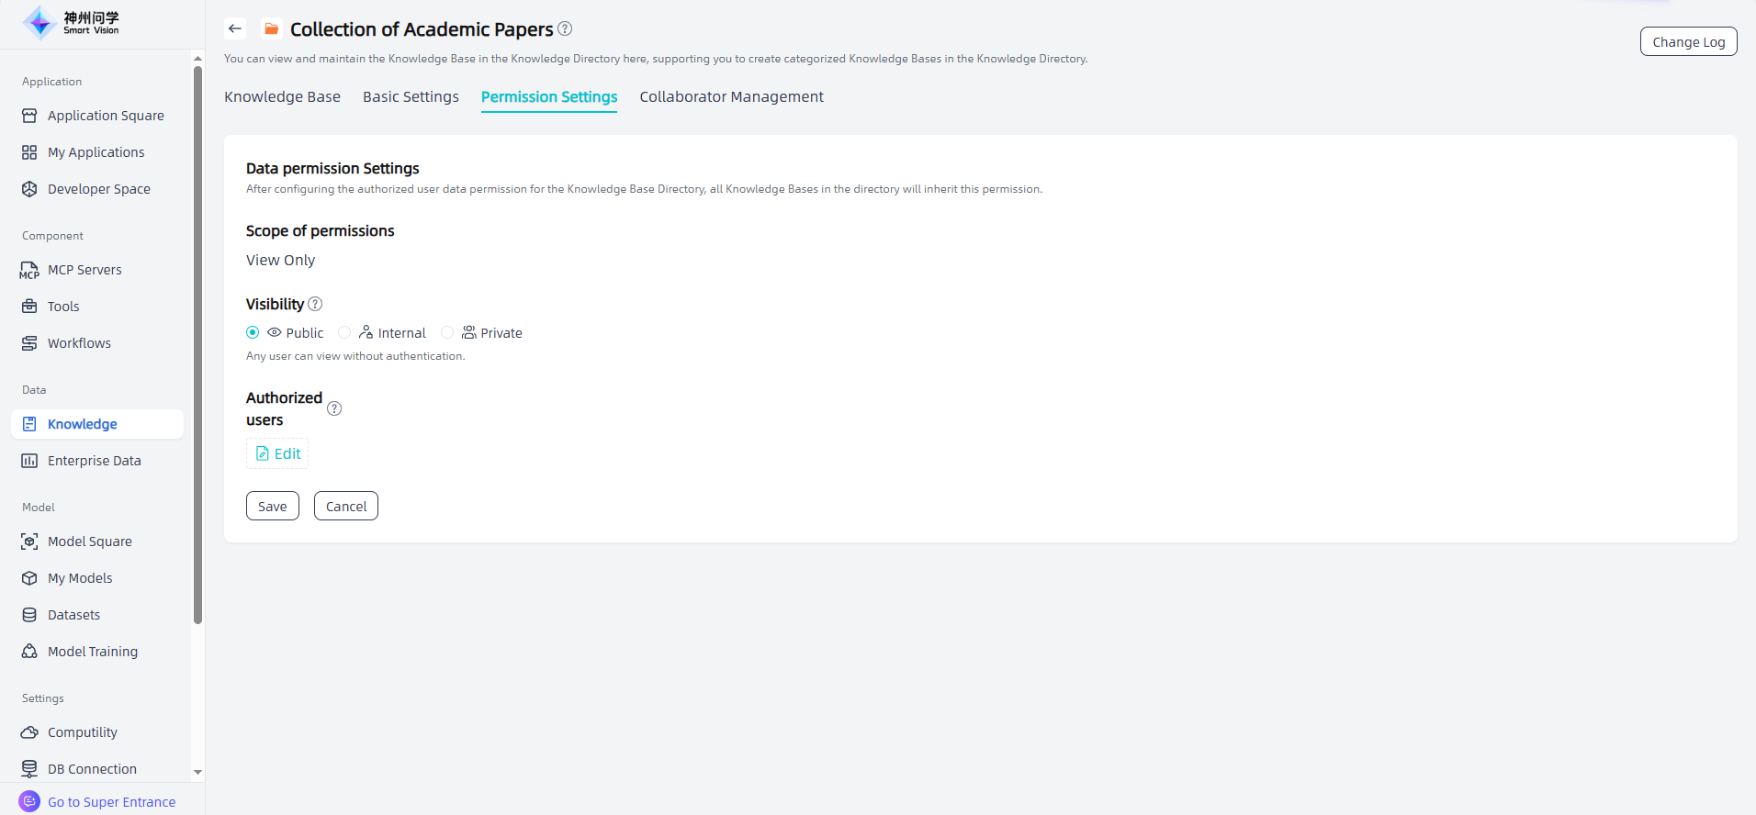The image size is (1756, 815).
Task: Go to Super Entrance link icon
Action: pos(29,801)
